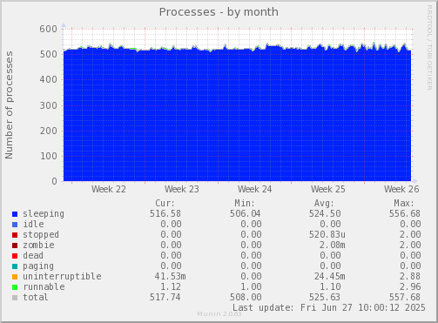
Task: Click the 'Avg:' column header
Action: click(325, 203)
